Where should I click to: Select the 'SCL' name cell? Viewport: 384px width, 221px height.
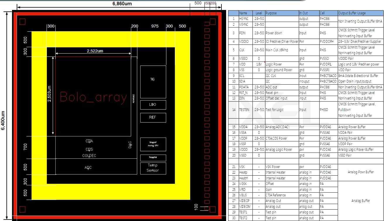click(245, 76)
